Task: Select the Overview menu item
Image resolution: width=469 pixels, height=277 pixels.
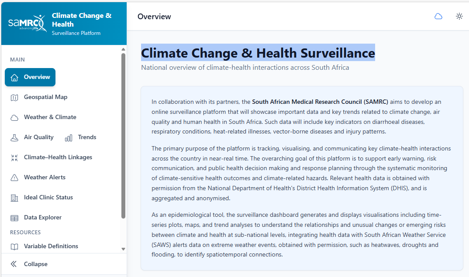Action: [x=30, y=77]
